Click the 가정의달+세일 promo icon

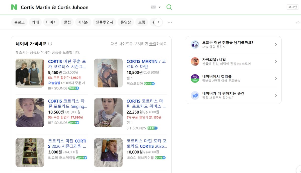click(195, 61)
